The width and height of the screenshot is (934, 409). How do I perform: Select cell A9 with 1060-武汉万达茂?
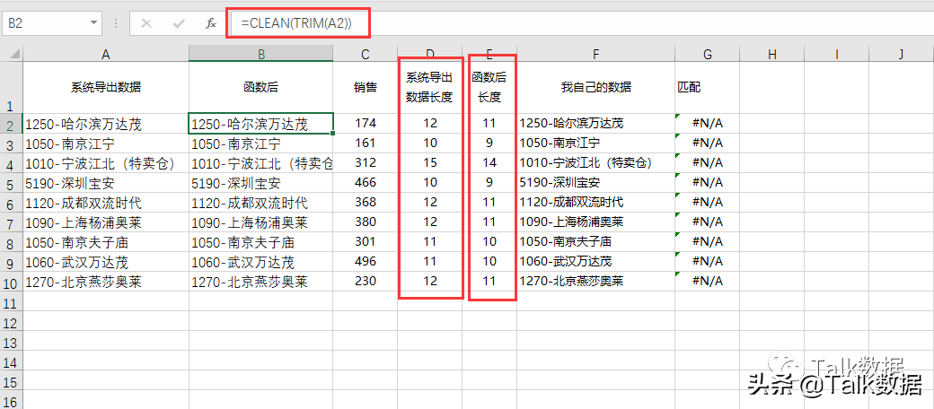pos(105,262)
